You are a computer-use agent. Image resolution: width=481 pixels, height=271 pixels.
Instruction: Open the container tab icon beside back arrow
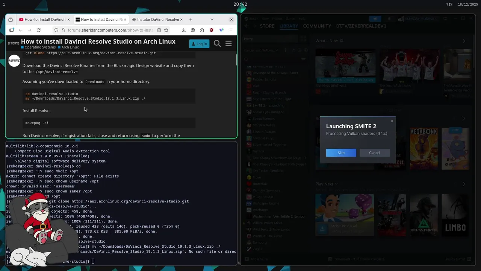[12, 30]
